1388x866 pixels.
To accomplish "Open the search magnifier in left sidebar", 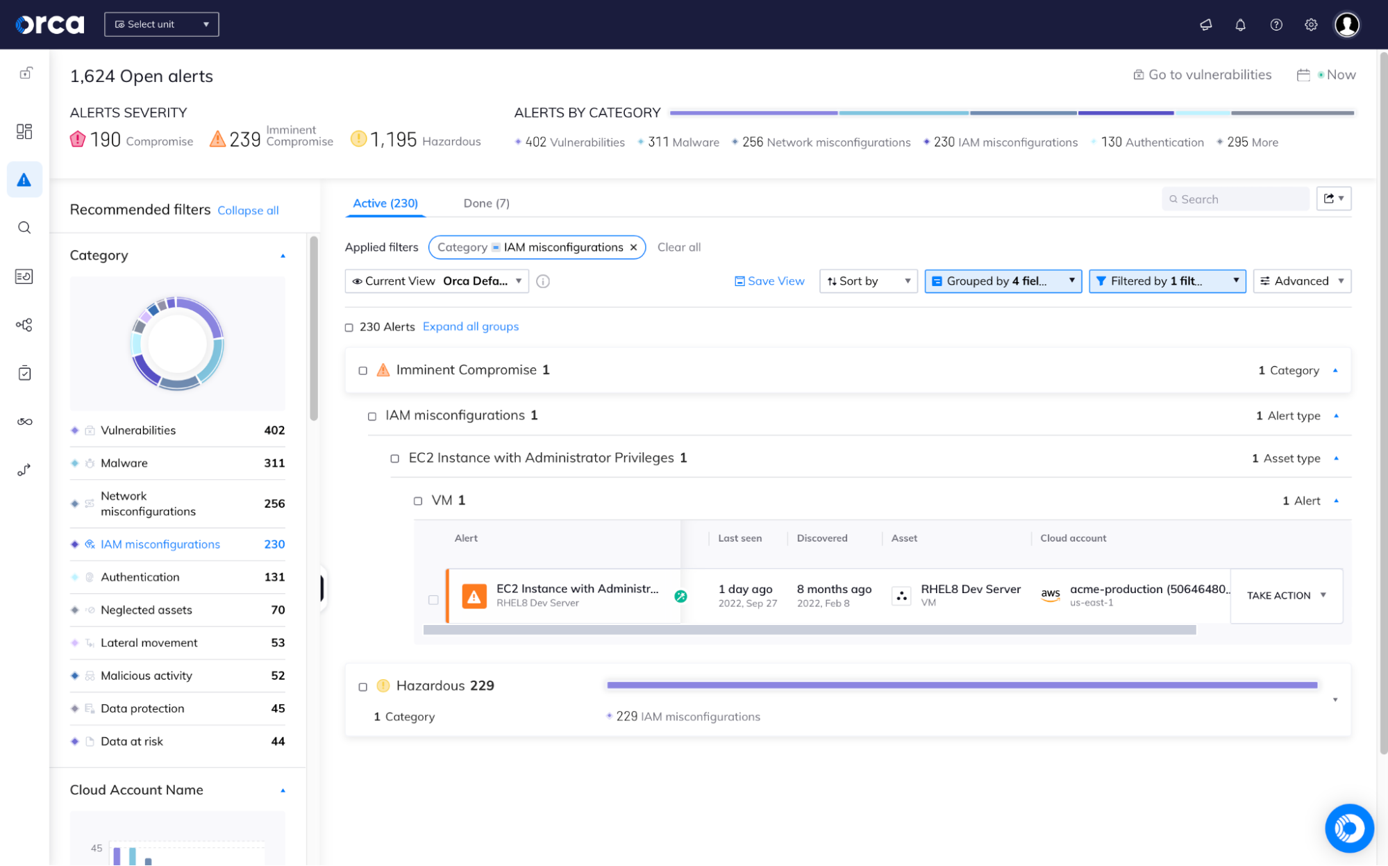I will 24,228.
